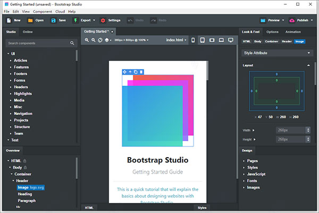Select the Body breadcrumb

(x=257, y=42)
